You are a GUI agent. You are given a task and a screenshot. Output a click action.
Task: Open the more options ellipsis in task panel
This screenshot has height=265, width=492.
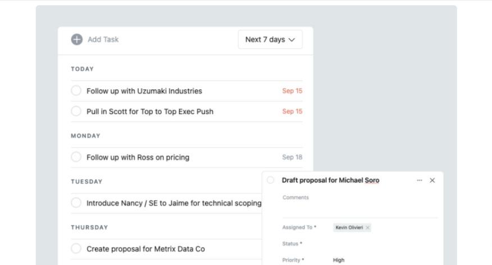pos(420,180)
